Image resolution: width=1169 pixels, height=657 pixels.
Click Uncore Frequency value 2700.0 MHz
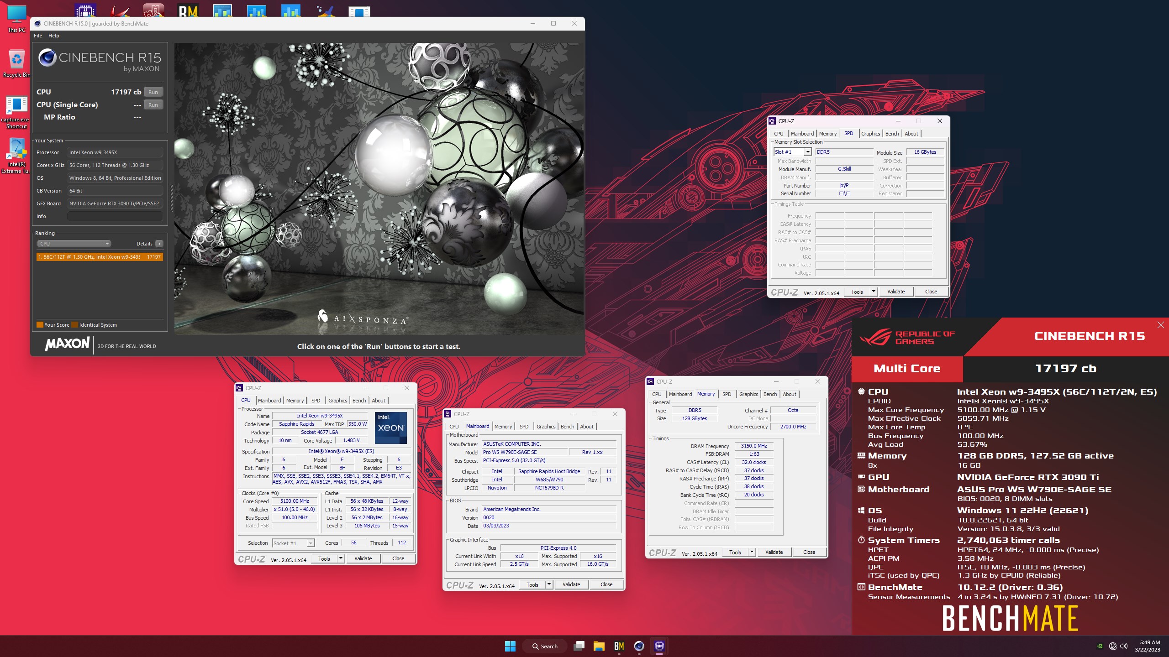tap(793, 427)
